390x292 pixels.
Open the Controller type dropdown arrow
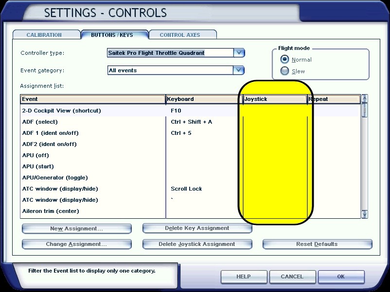coord(239,52)
